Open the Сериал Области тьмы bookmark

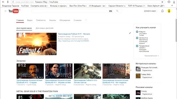[117, 6]
